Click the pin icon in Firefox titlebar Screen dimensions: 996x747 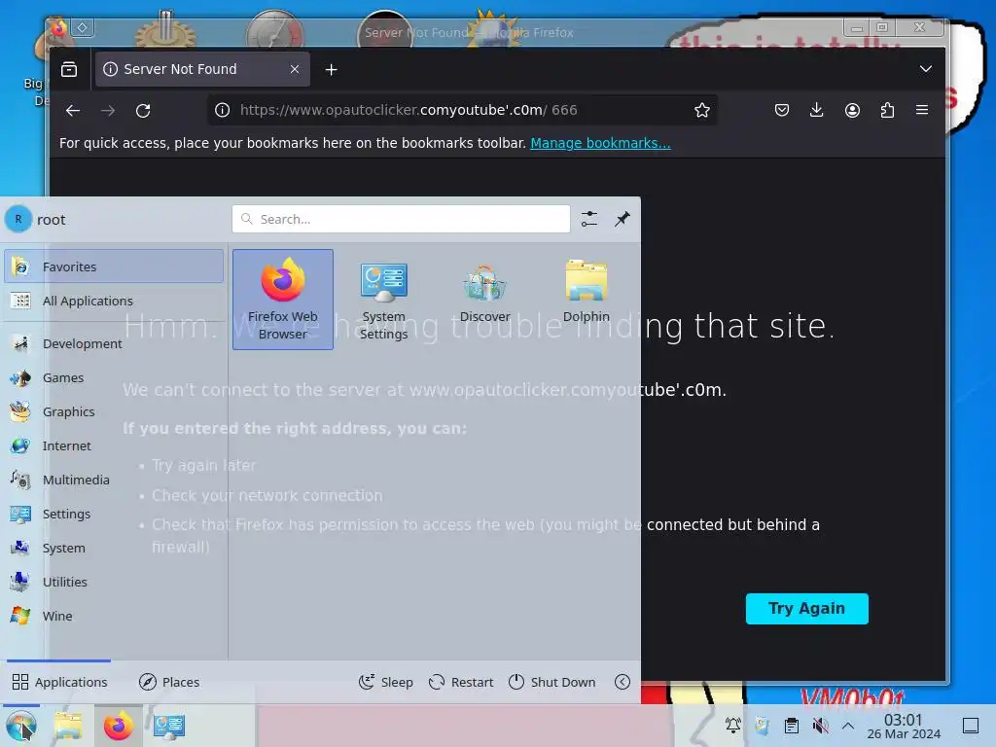point(83,27)
